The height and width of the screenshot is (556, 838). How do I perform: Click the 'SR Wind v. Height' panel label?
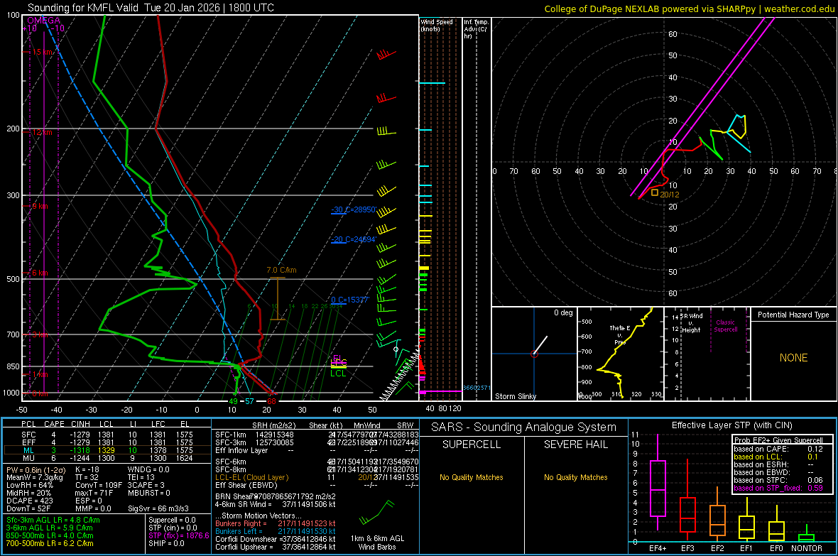click(x=692, y=323)
